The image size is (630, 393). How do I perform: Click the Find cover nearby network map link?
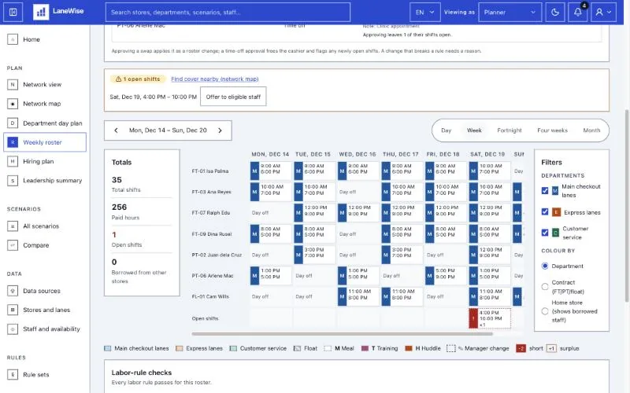coord(214,79)
